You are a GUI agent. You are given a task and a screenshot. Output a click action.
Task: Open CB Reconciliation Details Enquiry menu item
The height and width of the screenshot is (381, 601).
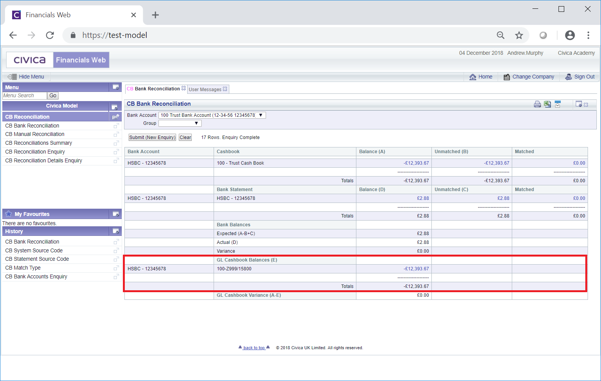coord(44,161)
